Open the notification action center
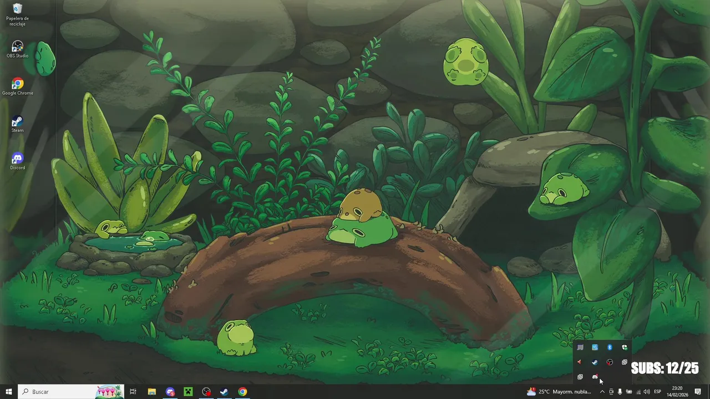The width and height of the screenshot is (710, 399). (698, 392)
